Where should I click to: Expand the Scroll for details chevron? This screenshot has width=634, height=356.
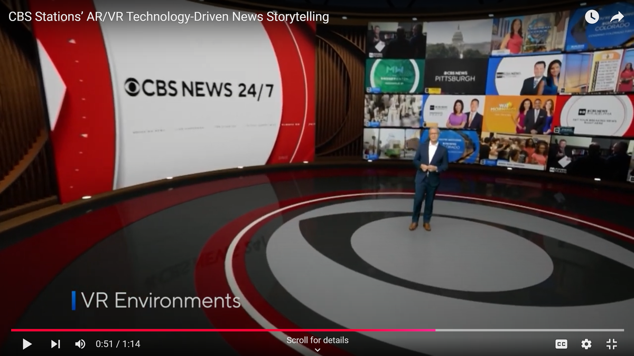coord(317,349)
